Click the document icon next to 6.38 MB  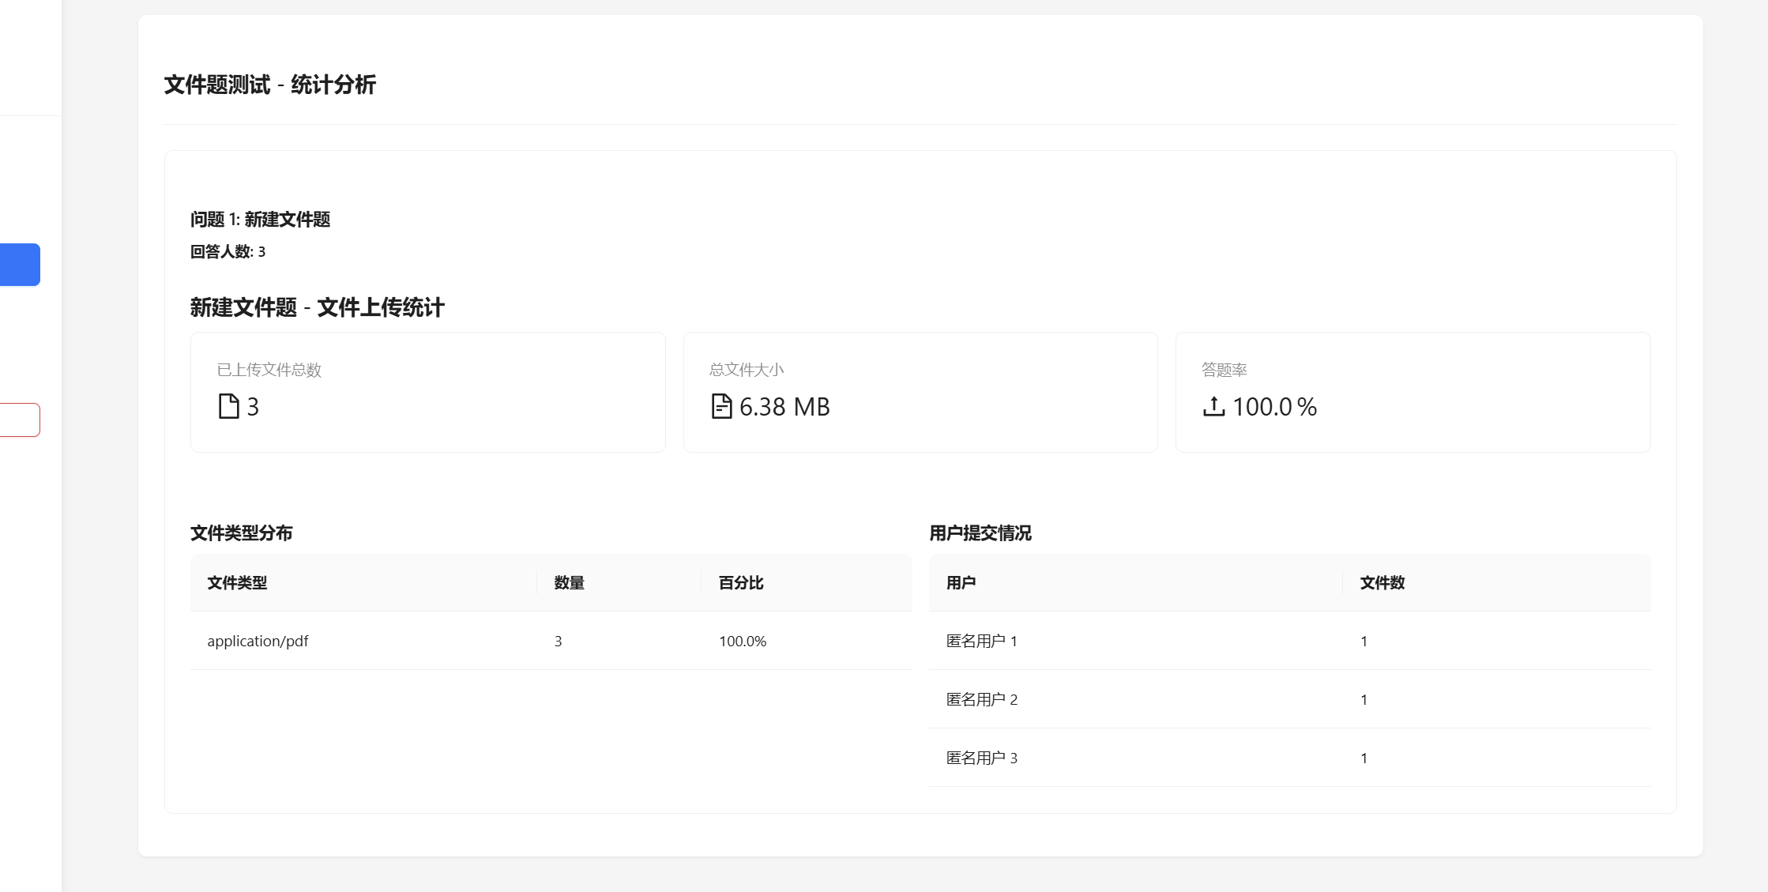[721, 406]
